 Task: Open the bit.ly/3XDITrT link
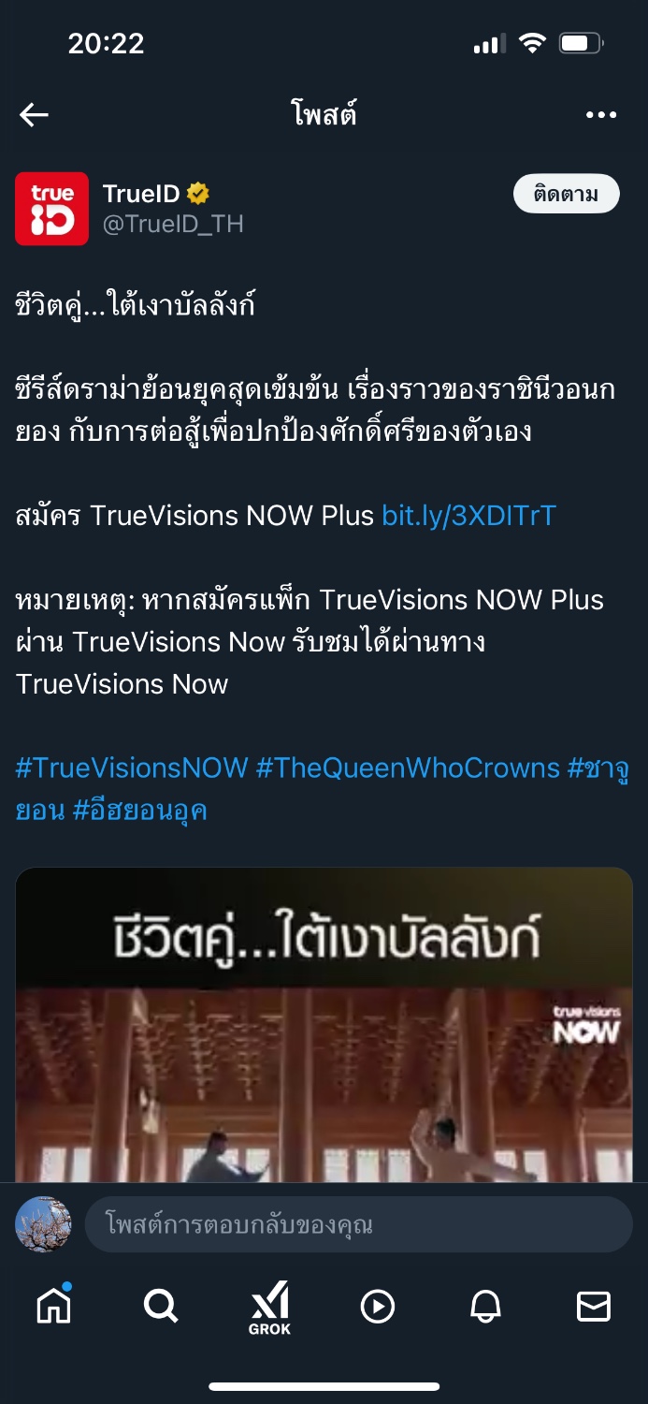click(469, 516)
